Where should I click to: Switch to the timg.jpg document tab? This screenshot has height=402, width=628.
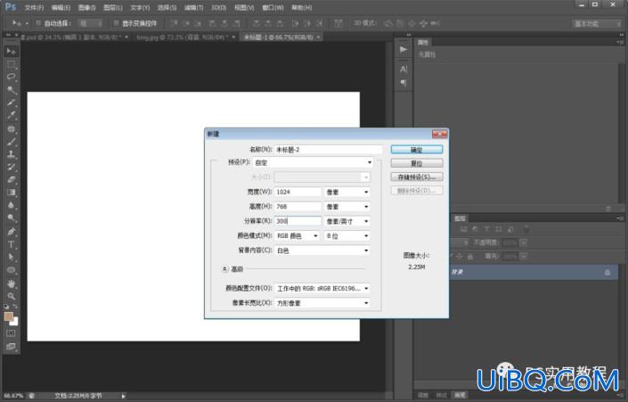[183, 37]
